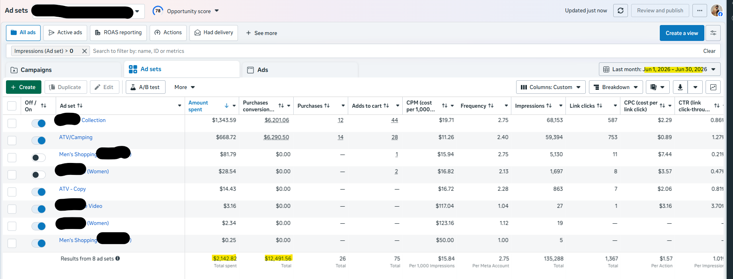Remove the Impressions filter chip
The image size is (733, 279).
pos(84,51)
